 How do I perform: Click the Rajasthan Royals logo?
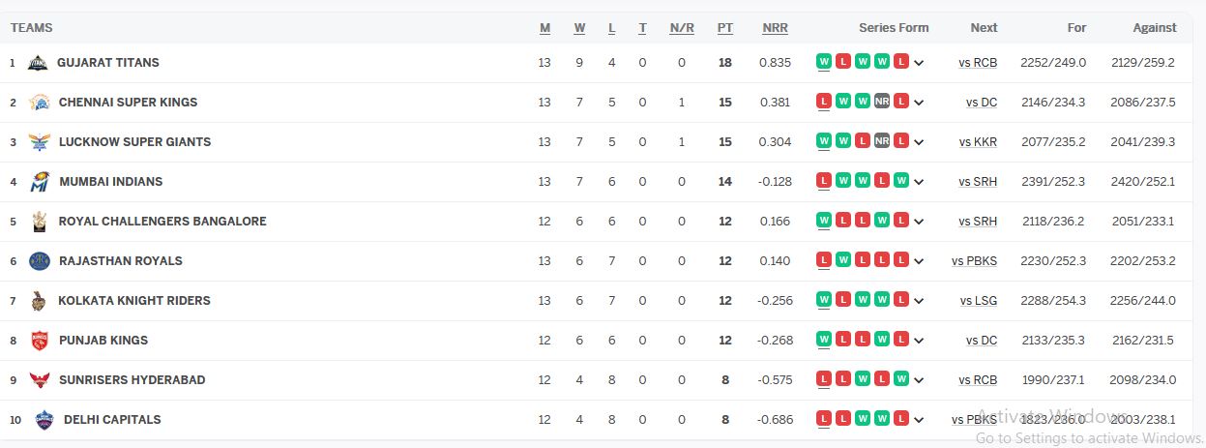[39, 261]
